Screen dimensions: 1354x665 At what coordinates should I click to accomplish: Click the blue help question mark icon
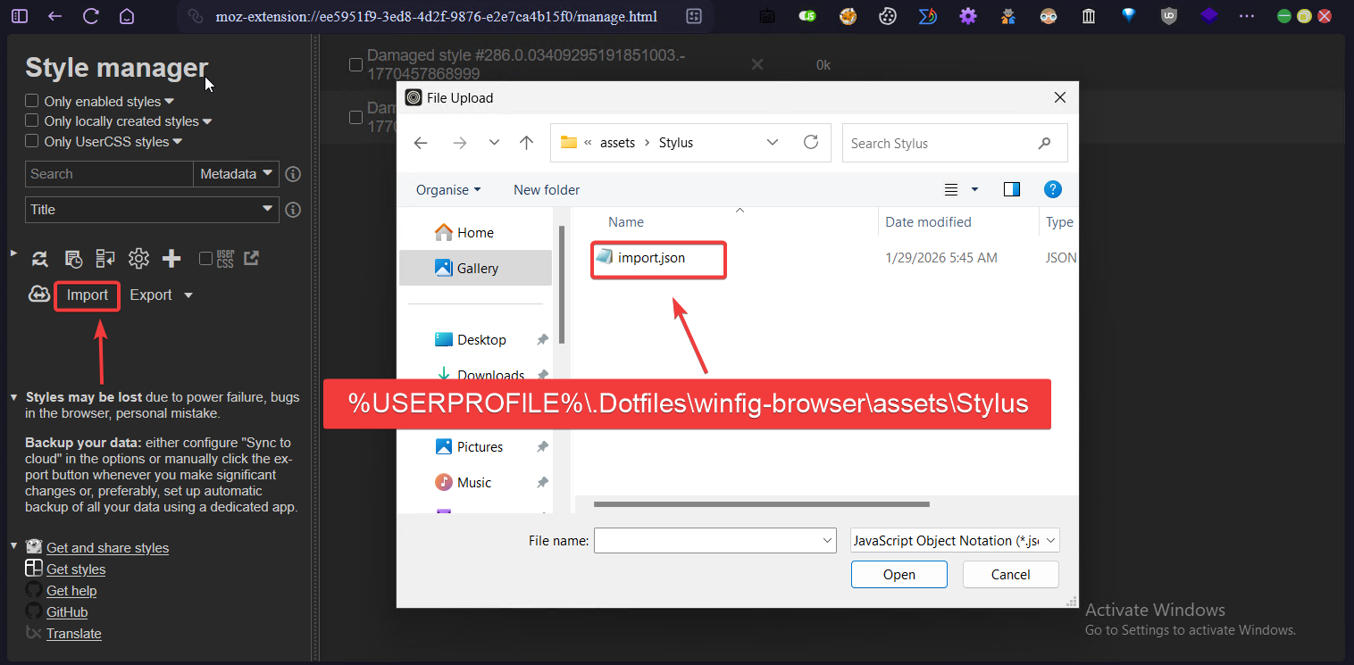1053,189
